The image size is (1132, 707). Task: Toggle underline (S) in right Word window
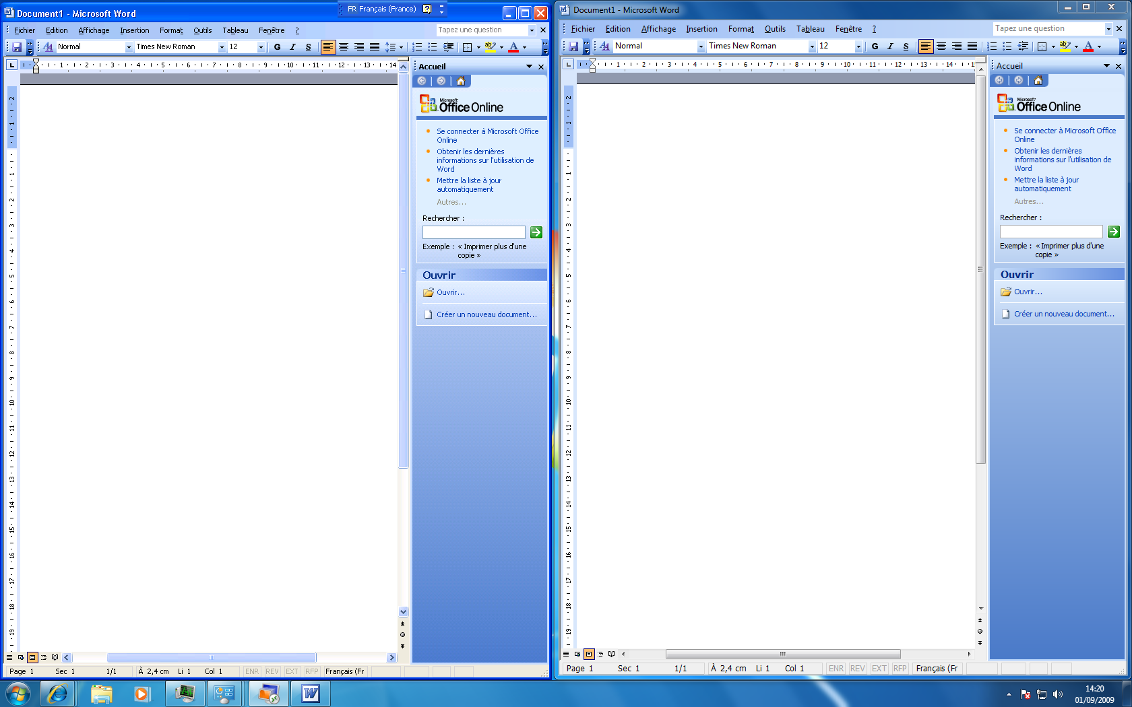click(x=906, y=46)
